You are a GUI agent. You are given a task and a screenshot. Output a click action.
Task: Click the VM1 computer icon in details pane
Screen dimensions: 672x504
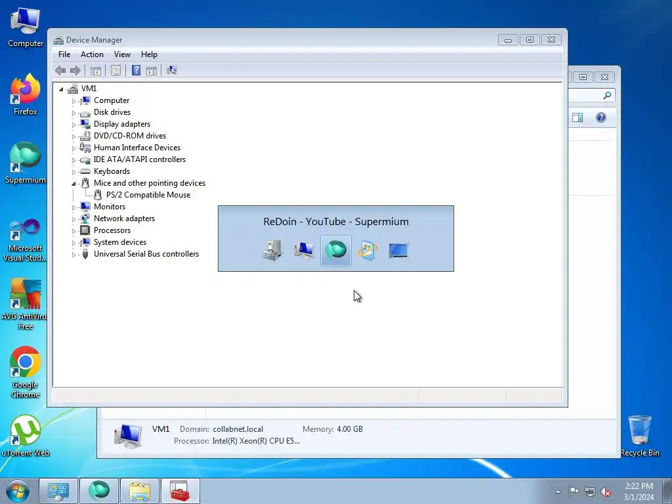128,436
